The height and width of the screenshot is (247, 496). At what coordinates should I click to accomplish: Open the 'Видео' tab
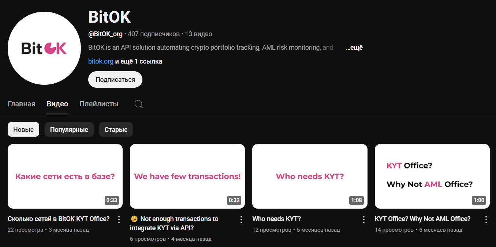57,104
